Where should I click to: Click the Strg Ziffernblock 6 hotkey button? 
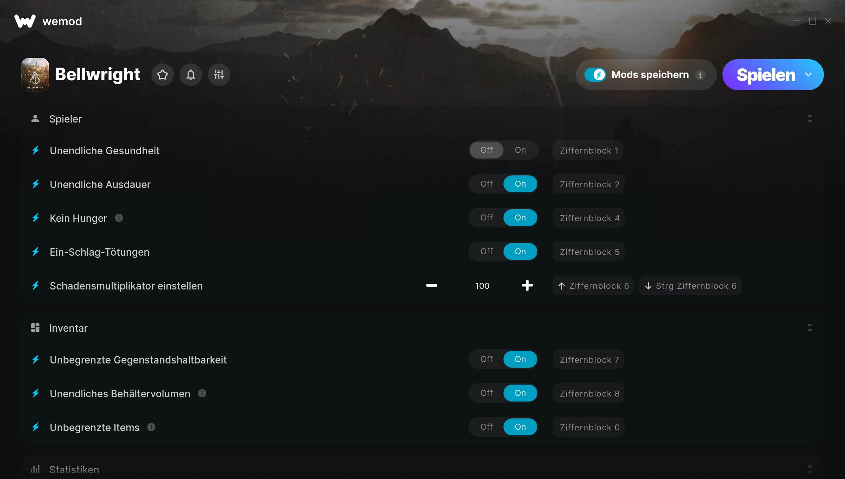690,285
